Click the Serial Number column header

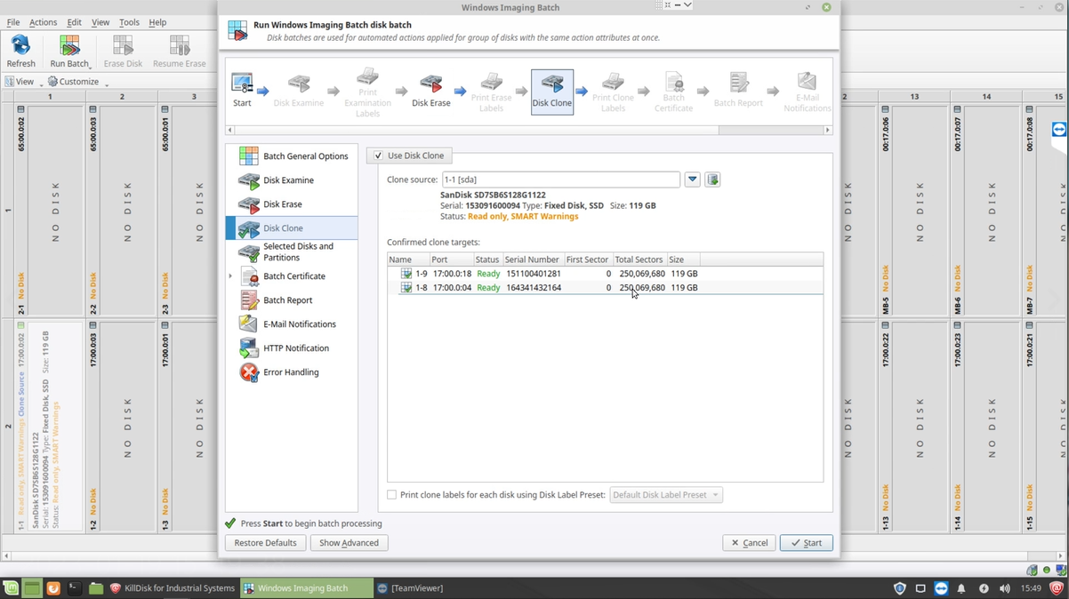[x=533, y=260]
